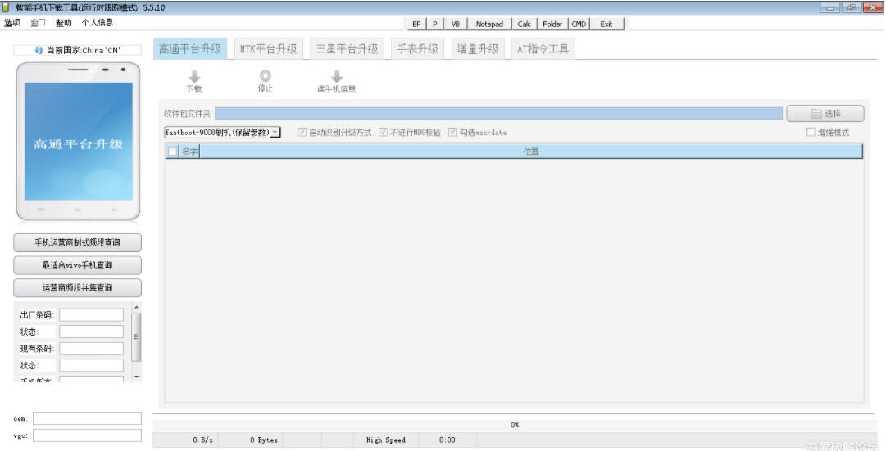The width and height of the screenshot is (886, 451).
Task: Toggle 不进行MD5校验 checkbox
Action: click(x=384, y=132)
